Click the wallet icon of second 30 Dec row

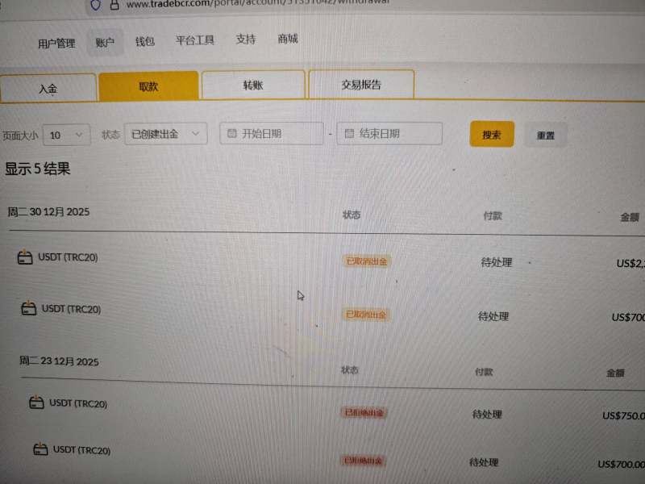(28, 308)
